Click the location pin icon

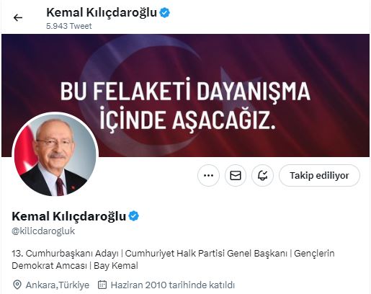click(17, 285)
